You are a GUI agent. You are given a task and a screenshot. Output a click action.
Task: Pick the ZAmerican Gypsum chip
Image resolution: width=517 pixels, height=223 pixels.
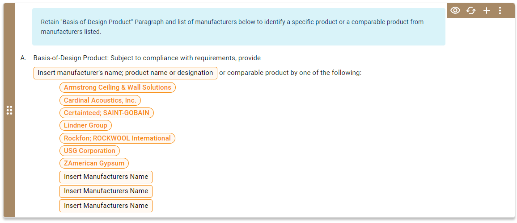94,163
